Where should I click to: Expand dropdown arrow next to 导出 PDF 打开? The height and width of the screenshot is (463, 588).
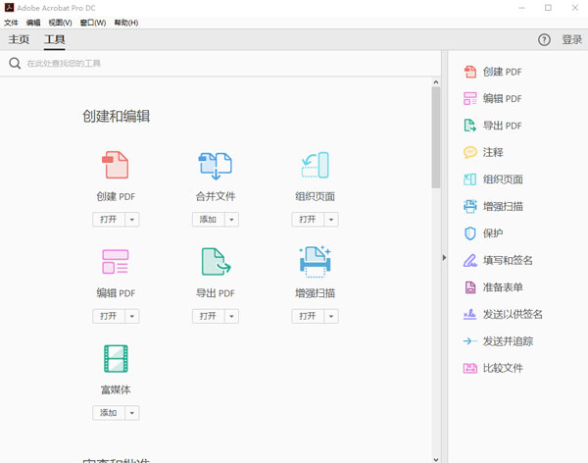pyautogui.click(x=231, y=316)
